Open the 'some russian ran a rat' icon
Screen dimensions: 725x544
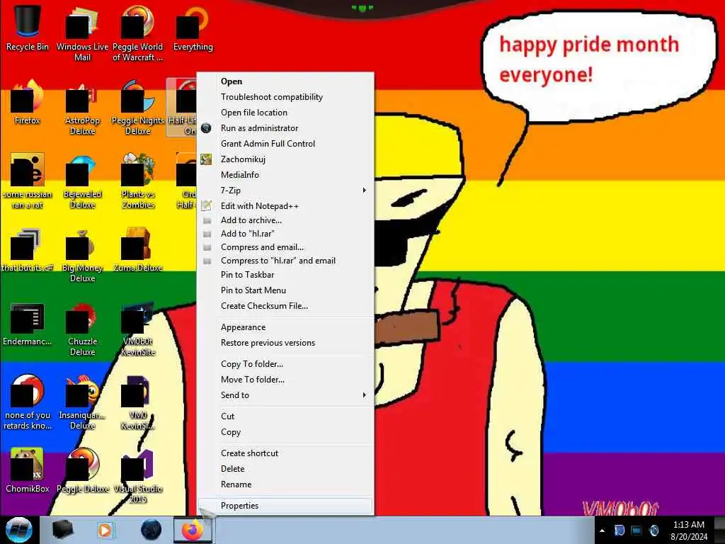[x=27, y=181]
